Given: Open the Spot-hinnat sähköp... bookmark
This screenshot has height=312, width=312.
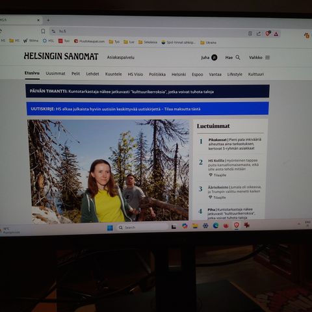Looking at the screenshot, I should coord(178,42).
